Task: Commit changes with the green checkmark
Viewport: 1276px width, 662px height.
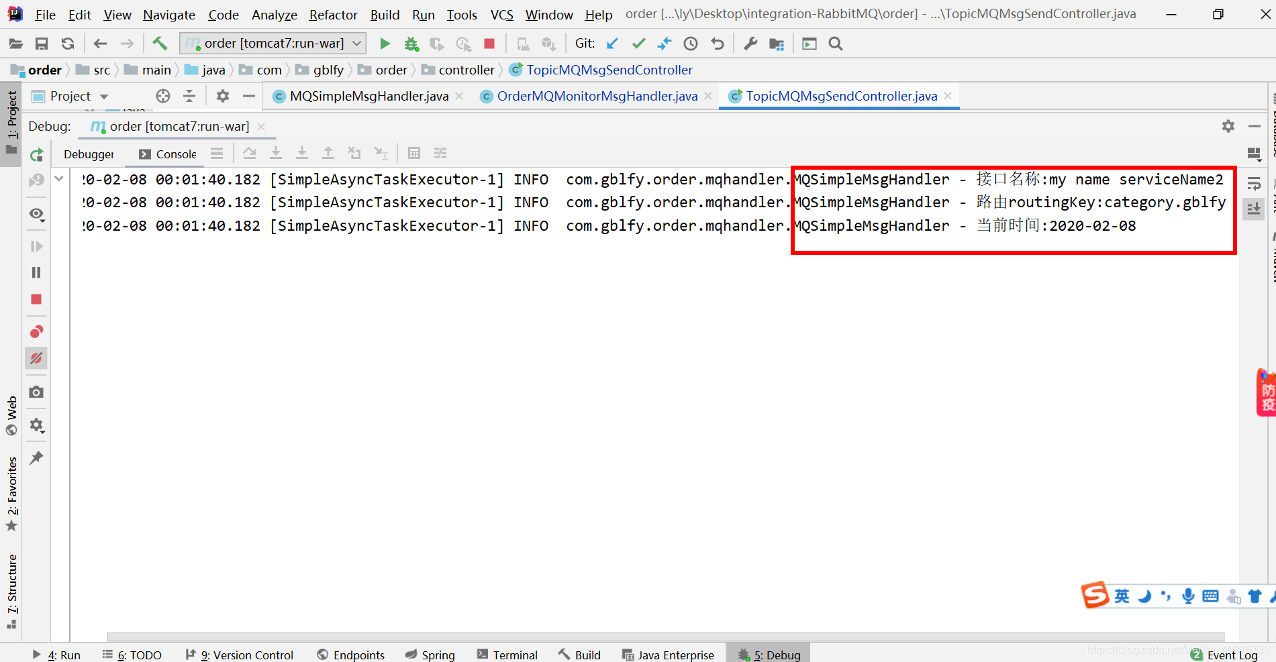Action: (638, 44)
